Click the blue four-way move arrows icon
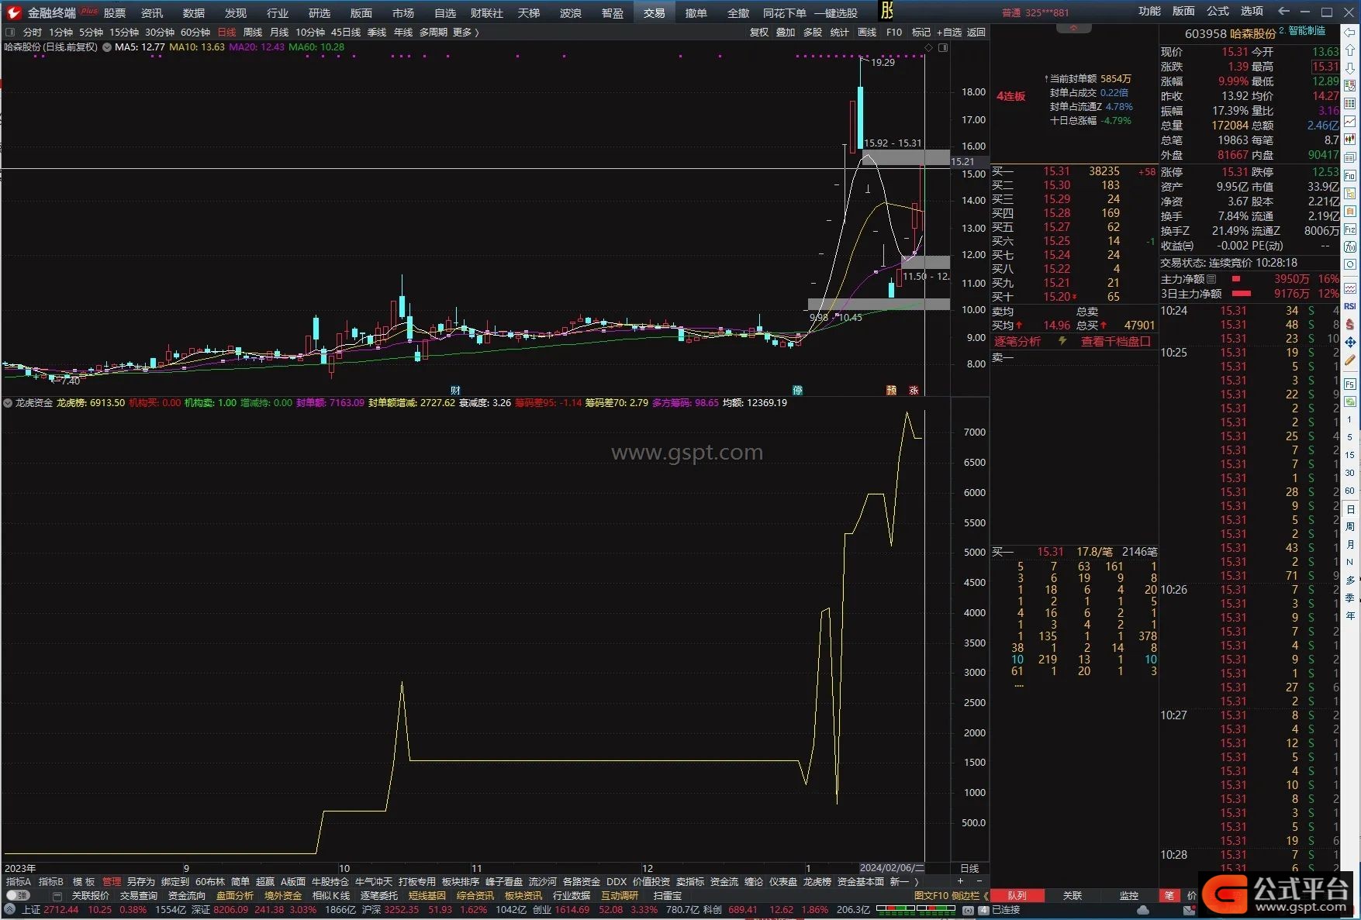The width and height of the screenshot is (1361, 920). tap(1350, 342)
